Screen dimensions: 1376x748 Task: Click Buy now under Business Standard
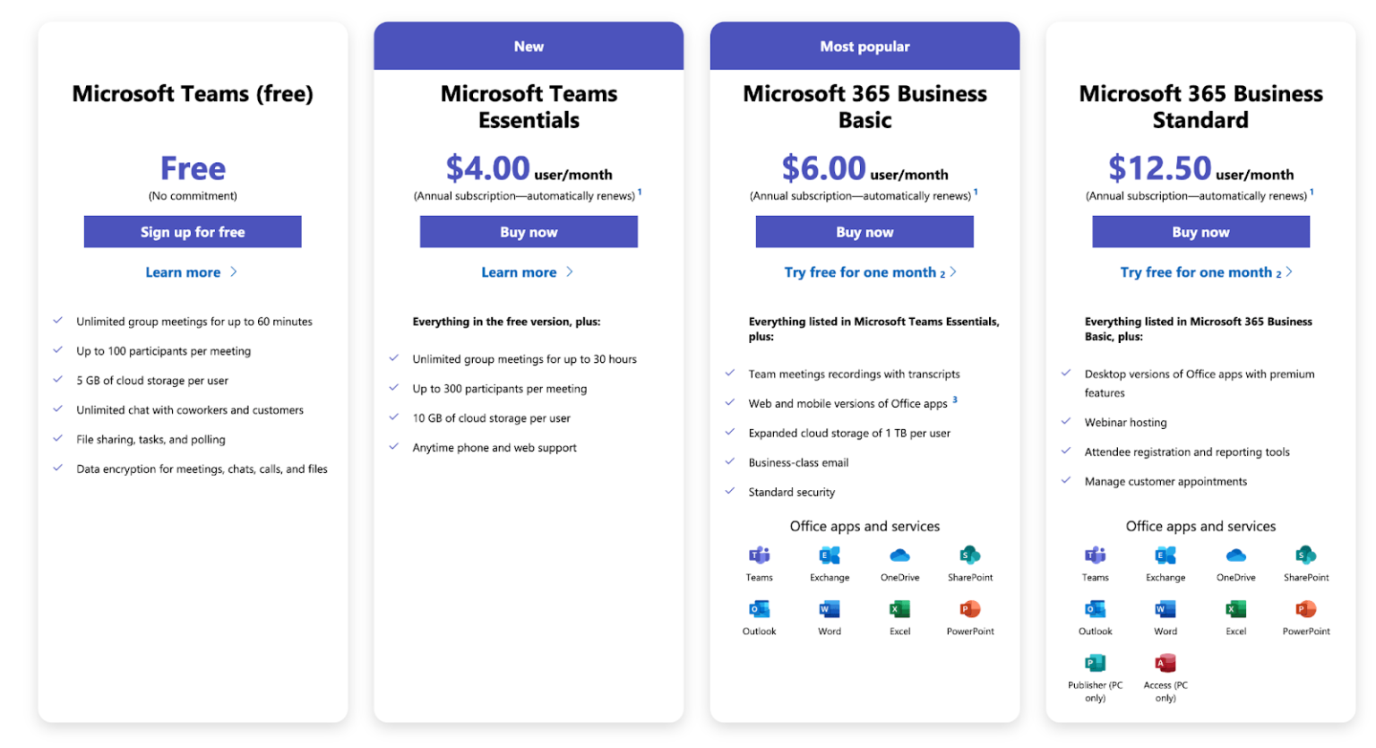pyautogui.click(x=1200, y=231)
